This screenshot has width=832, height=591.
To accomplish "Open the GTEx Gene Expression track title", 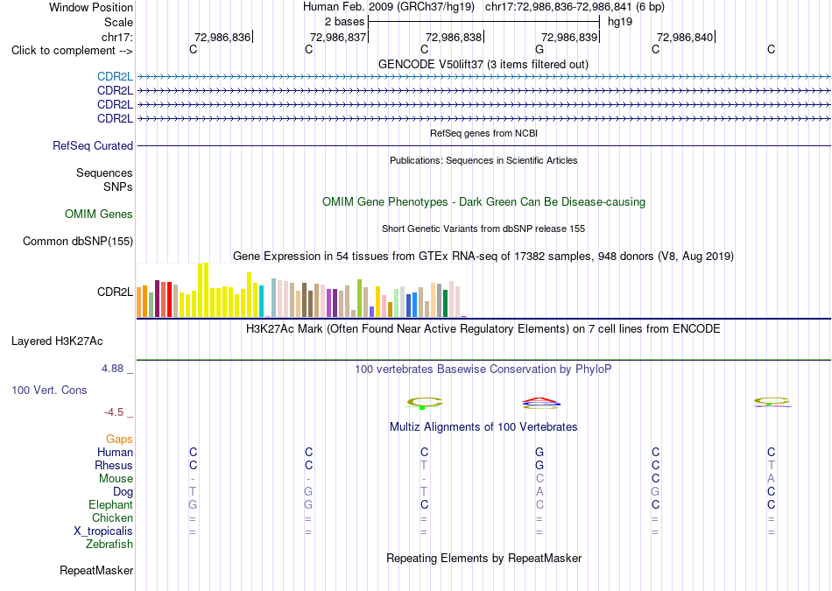I will pyautogui.click(x=483, y=257).
